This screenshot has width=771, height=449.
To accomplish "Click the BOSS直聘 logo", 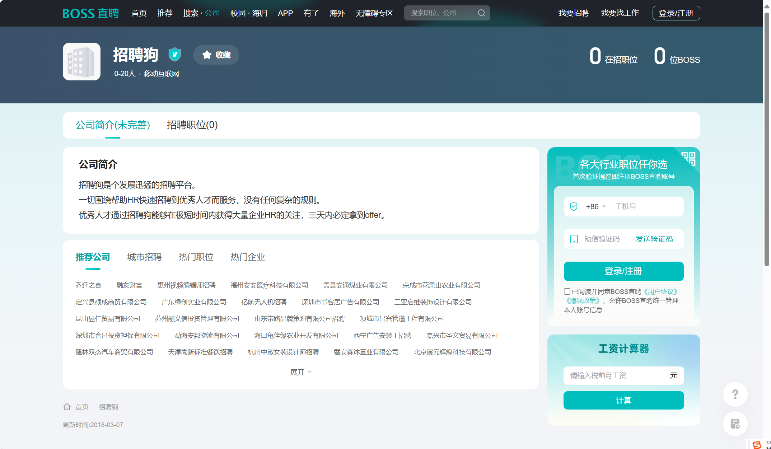I will click(x=90, y=13).
